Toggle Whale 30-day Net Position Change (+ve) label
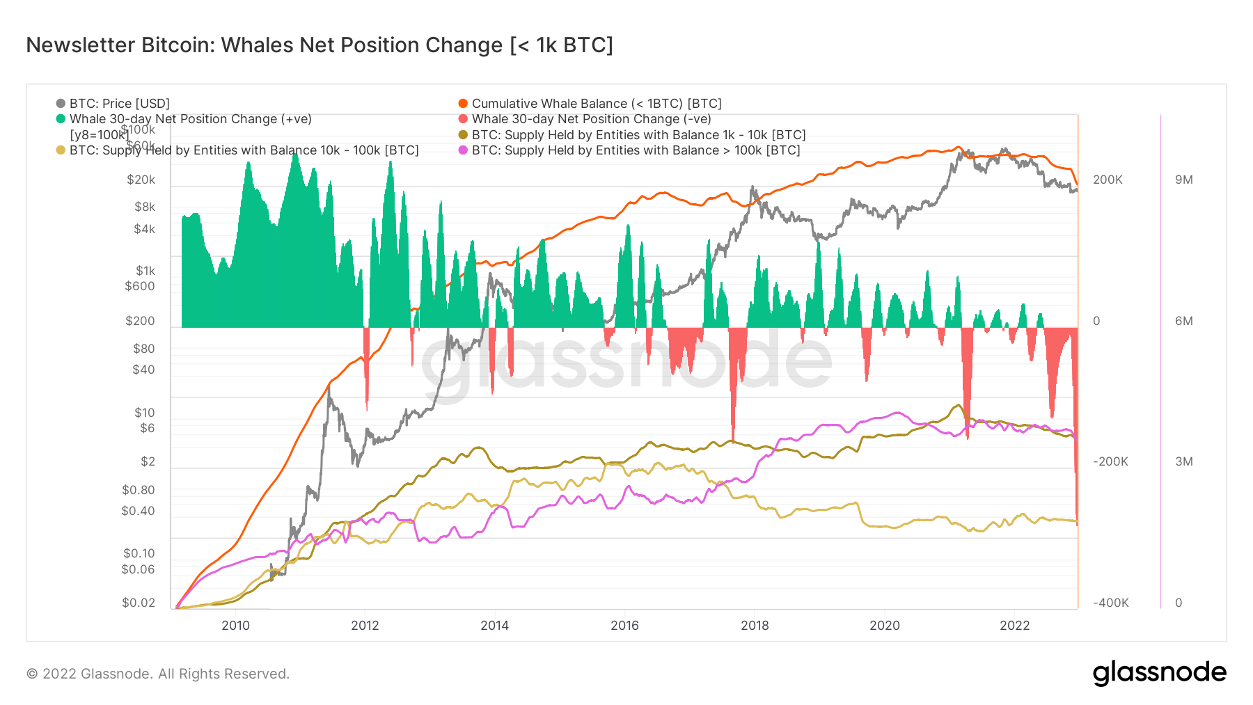Viewport: 1253px width, 705px height. [191, 119]
